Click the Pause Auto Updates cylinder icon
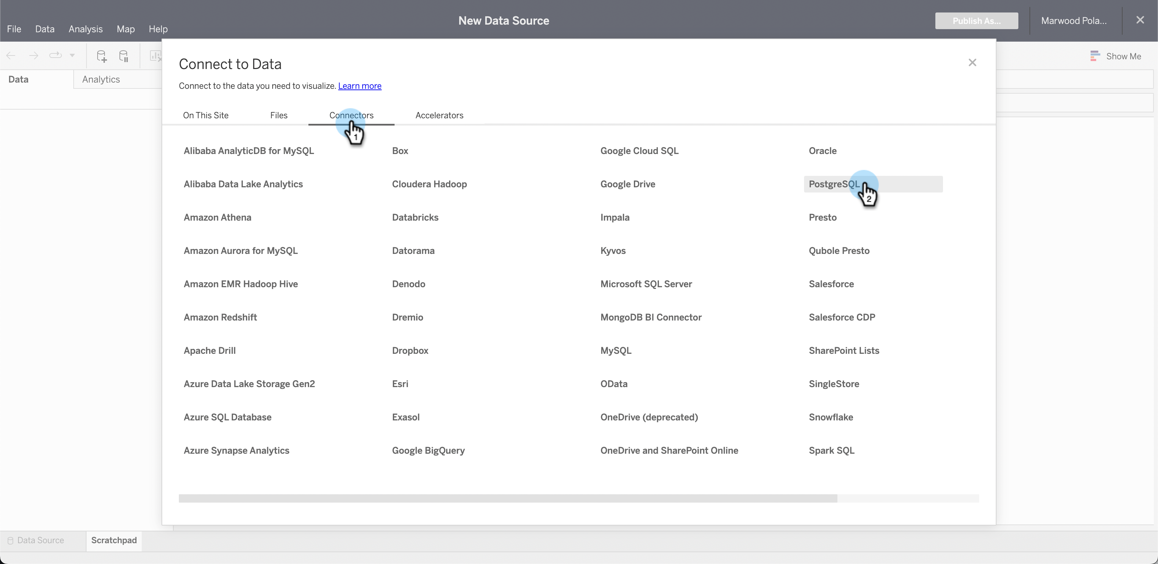 click(124, 56)
